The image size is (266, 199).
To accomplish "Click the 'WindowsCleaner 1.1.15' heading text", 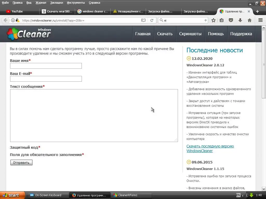I will coord(205,169).
